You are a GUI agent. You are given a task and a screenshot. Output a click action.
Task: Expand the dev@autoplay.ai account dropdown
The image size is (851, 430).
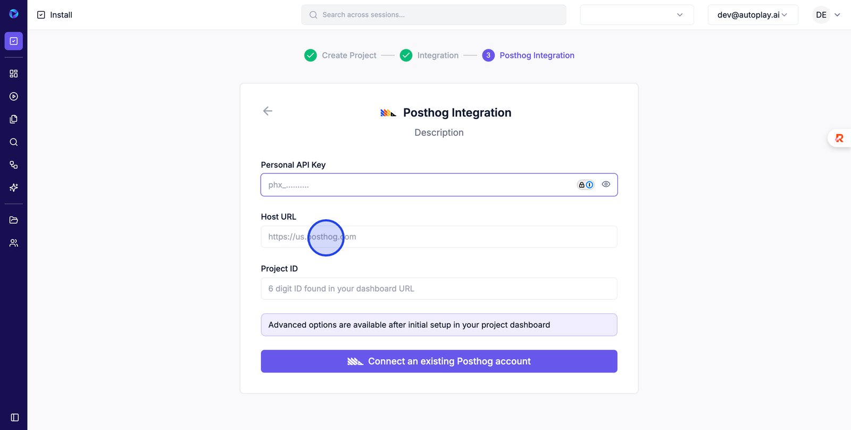pyautogui.click(x=753, y=15)
